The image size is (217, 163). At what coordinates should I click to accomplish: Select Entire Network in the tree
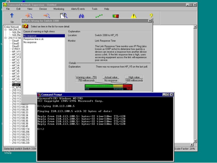(12, 27)
